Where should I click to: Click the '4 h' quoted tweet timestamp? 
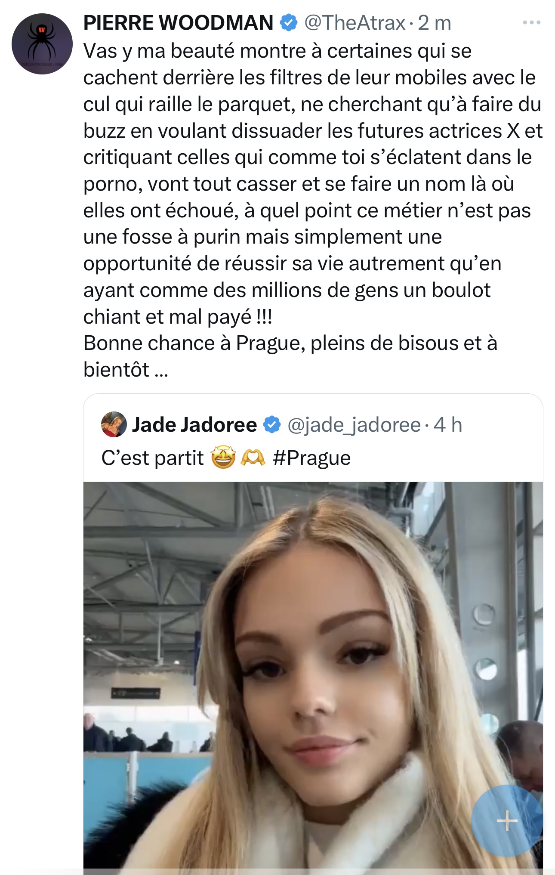447,425
